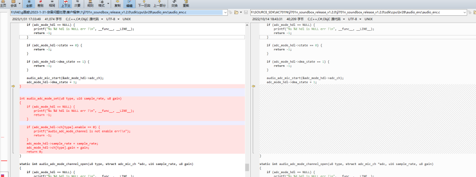Click line 'adc_mode_hdl->ch[type].gain = gain;'
Image resolution: width=476 pixels, height=177 pixels.
pyautogui.click(x=58, y=148)
